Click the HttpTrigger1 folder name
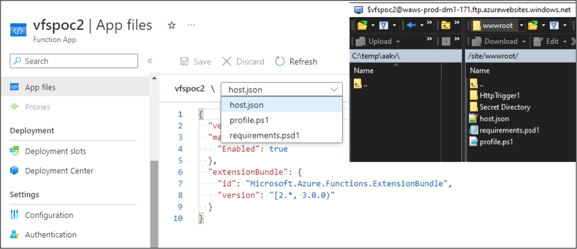This screenshot has width=577, height=249. (x=499, y=95)
